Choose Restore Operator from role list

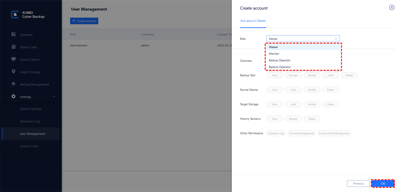click(x=280, y=67)
